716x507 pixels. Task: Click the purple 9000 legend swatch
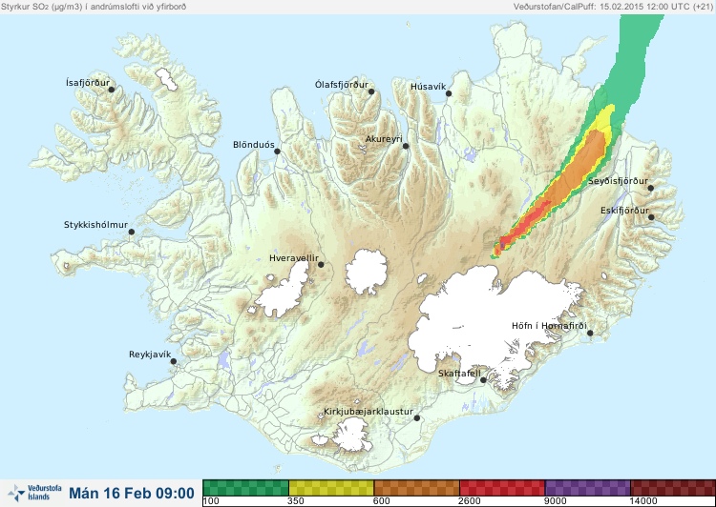pyautogui.click(x=587, y=488)
